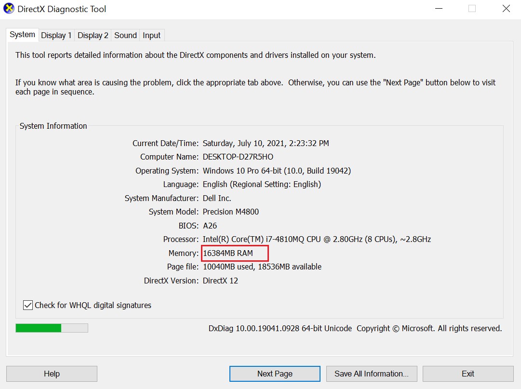Go to the Sound tab

(x=125, y=35)
